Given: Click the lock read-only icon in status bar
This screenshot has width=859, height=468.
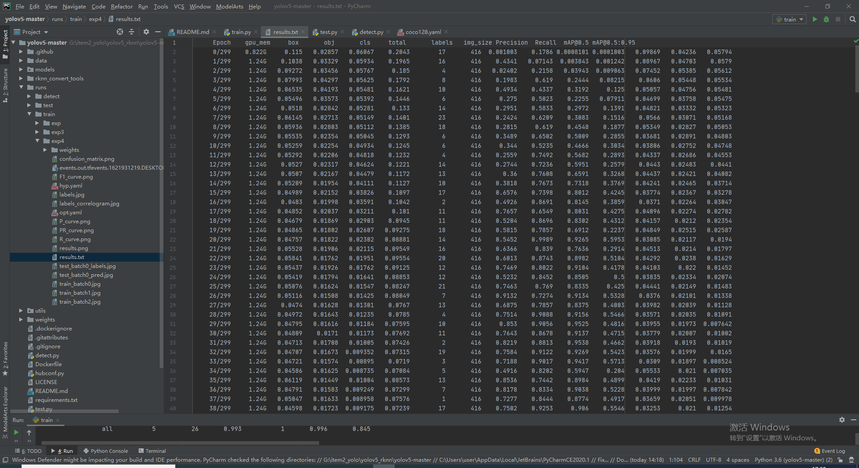Looking at the screenshot, I should pos(840,460).
